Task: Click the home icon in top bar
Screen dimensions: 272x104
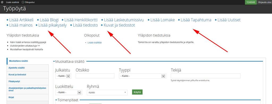Action: tap(2, 2)
